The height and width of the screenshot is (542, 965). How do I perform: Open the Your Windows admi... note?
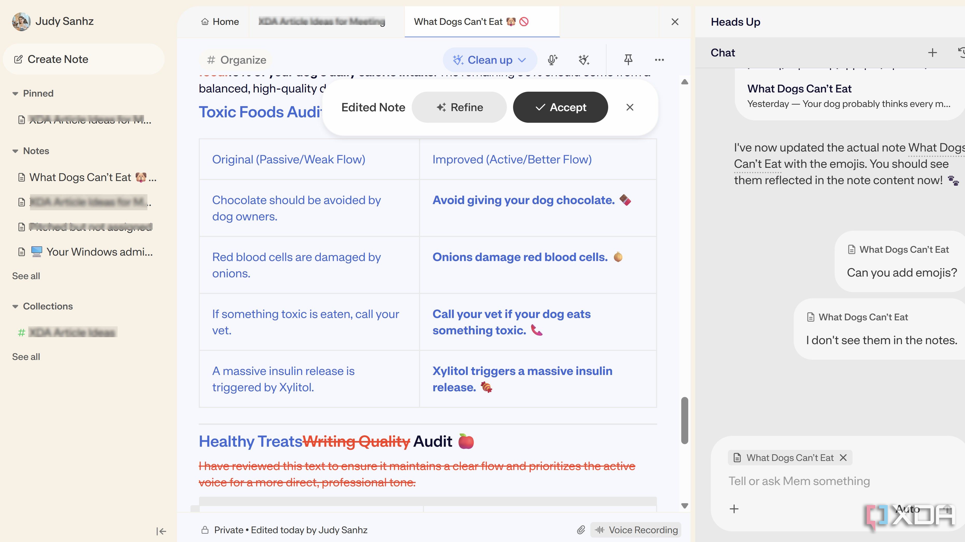point(86,252)
